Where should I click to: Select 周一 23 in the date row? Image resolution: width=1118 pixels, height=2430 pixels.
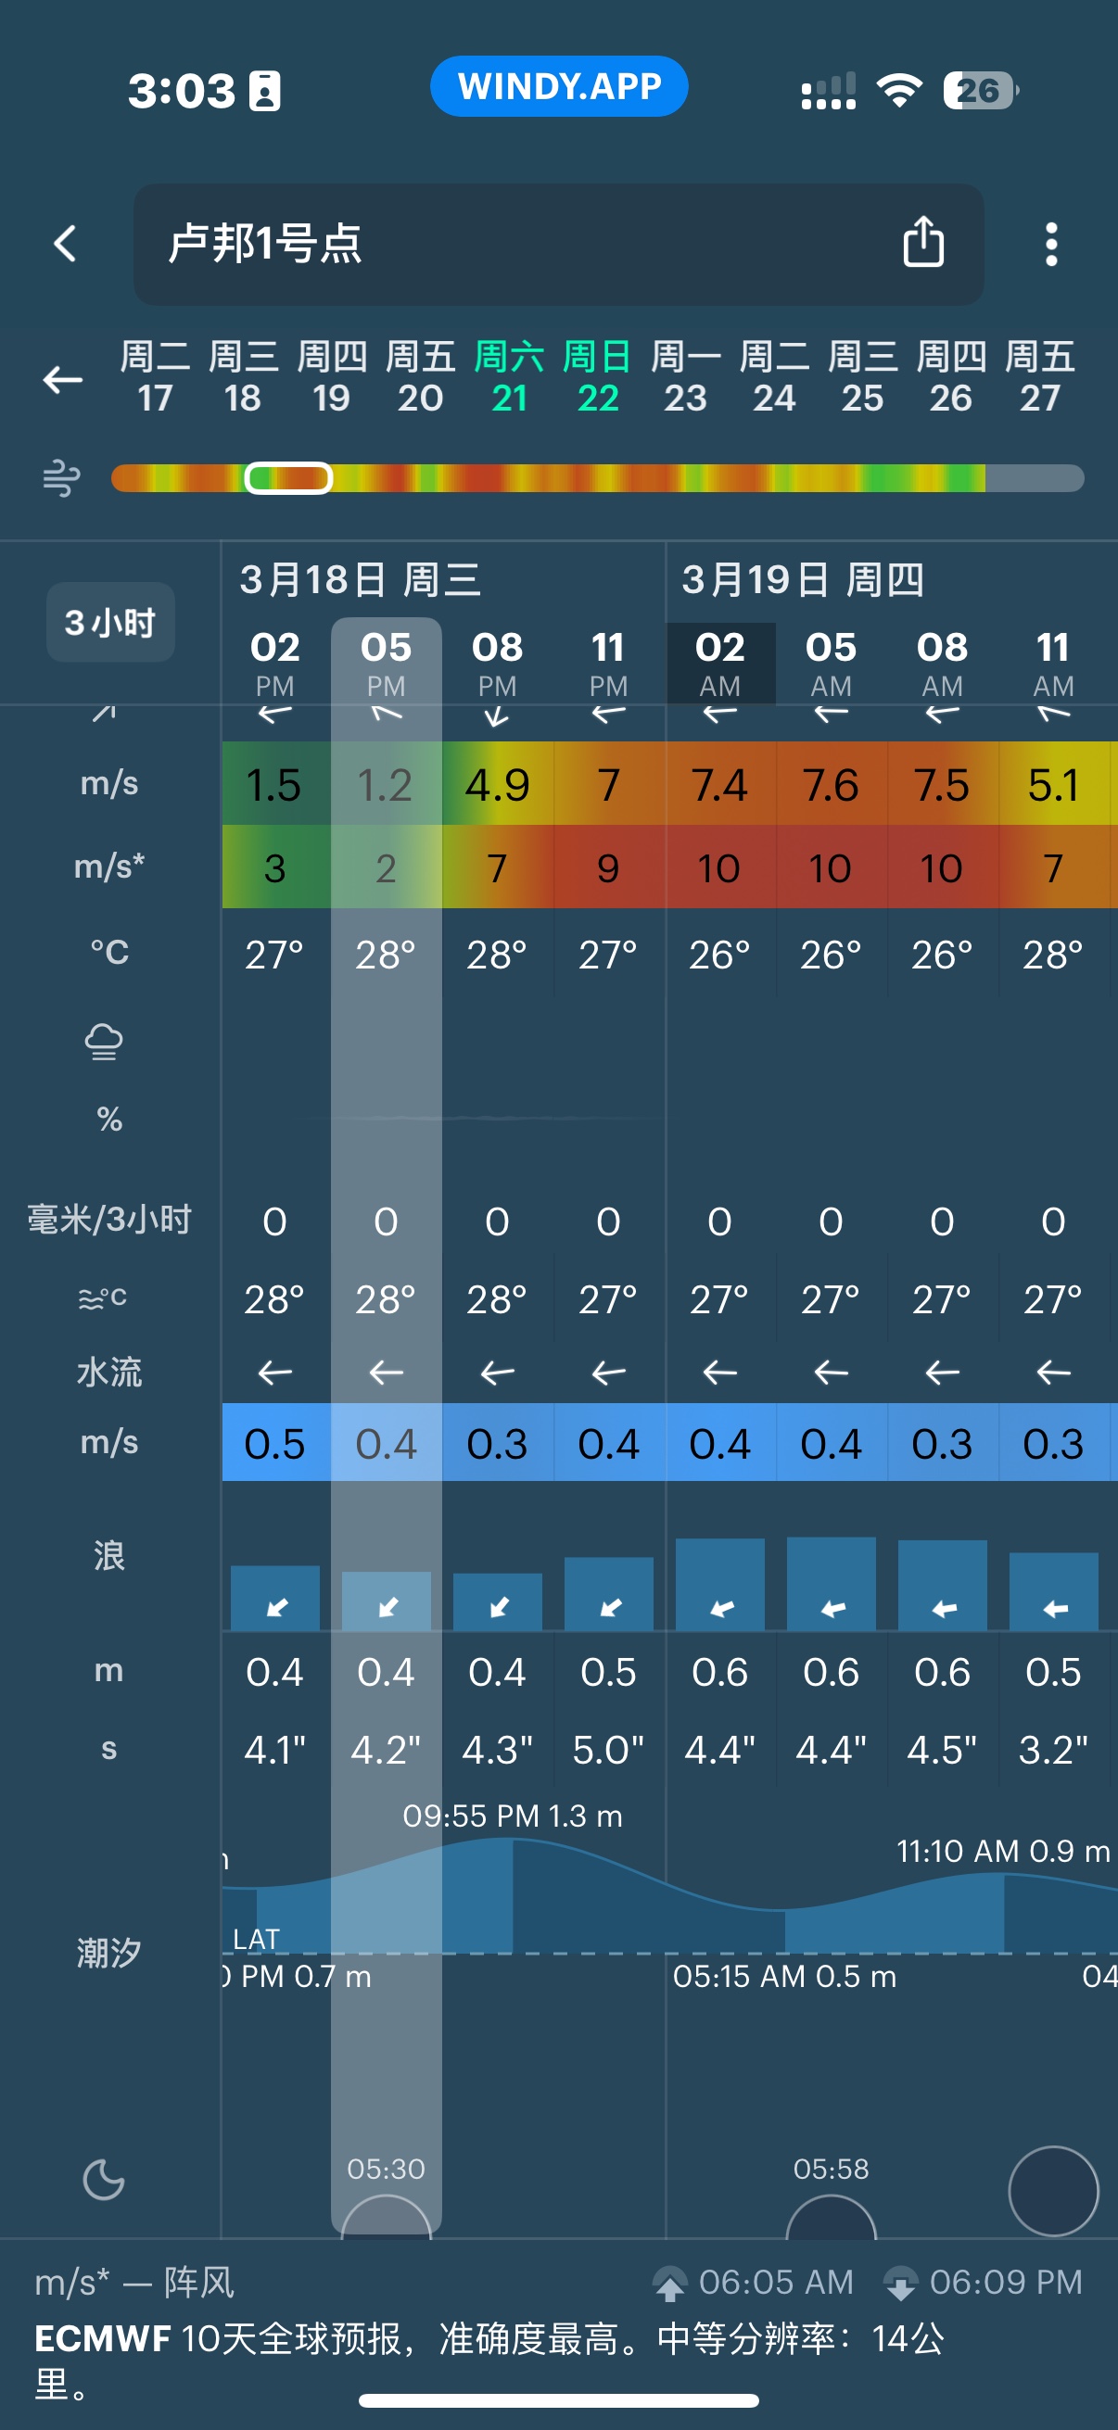(685, 377)
